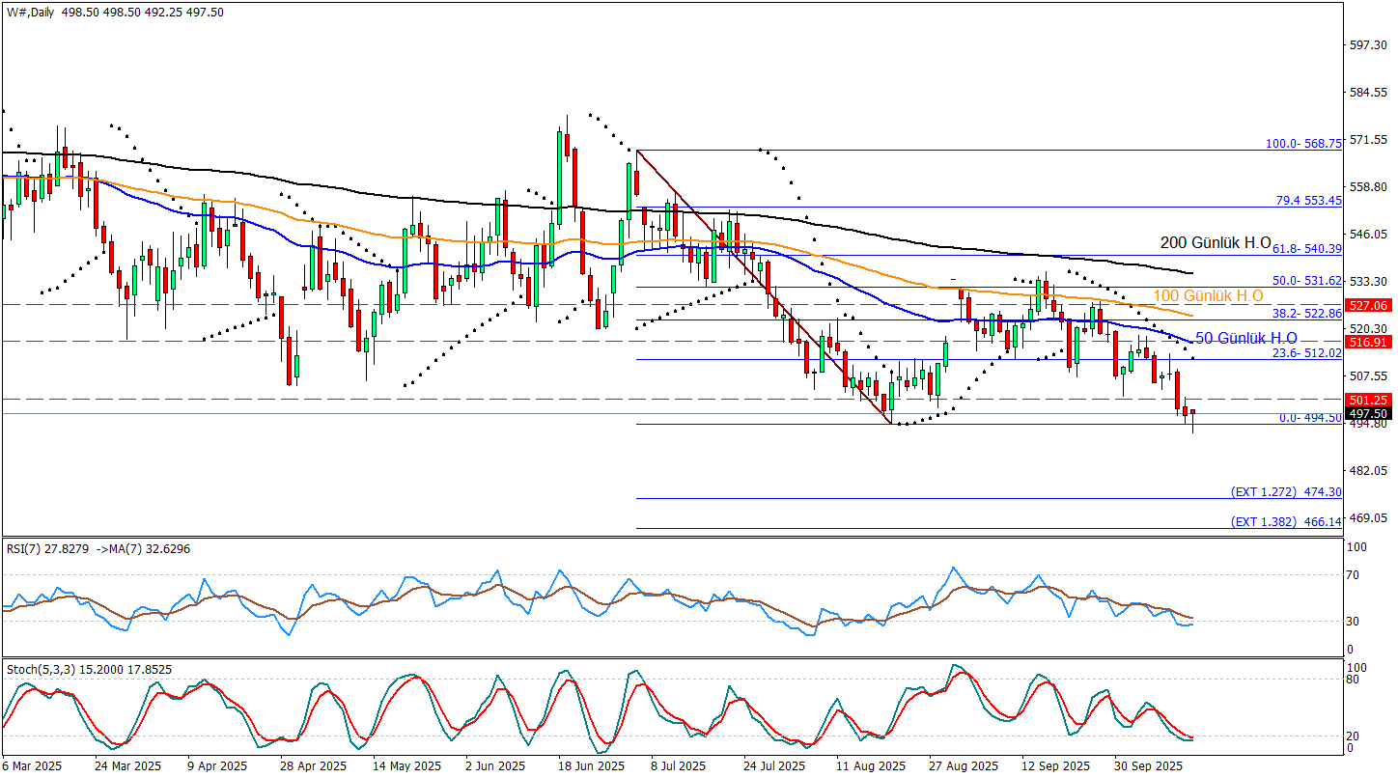The width and height of the screenshot is (1398, 778).
Task: Select the EXT 1.382 466.14 extension label
Action: click(1286, 521)
